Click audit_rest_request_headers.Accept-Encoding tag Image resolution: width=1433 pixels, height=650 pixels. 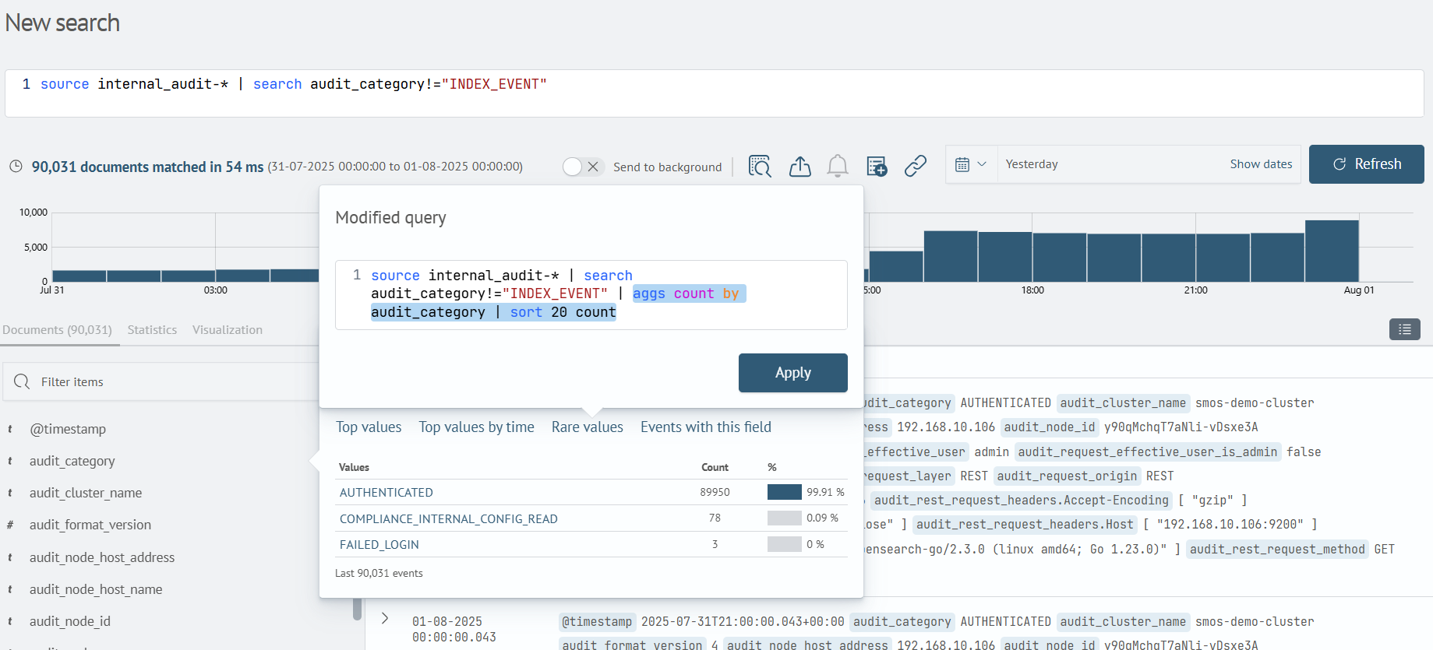[x=1022, y=500]
